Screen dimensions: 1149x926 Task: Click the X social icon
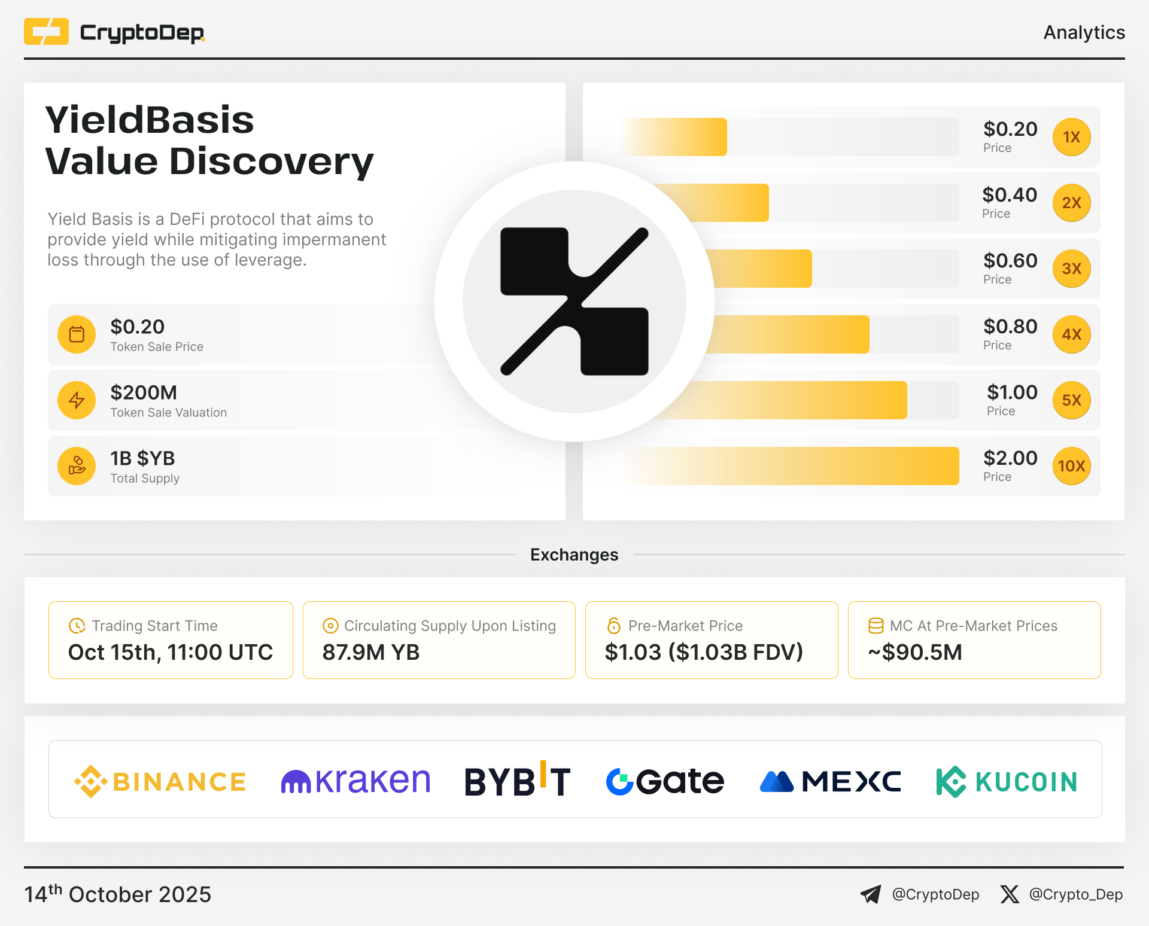point(1010,894)
